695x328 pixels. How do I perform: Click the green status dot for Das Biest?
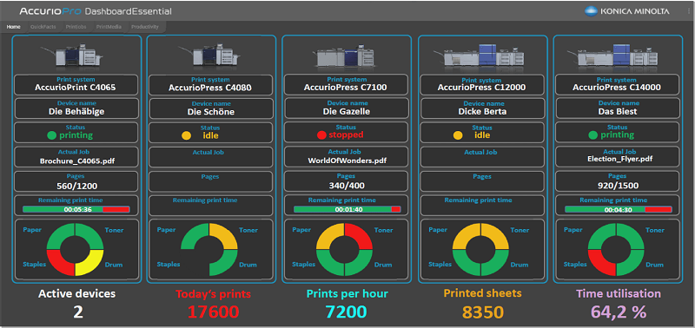pyautogui.click(x=593, y=135)
